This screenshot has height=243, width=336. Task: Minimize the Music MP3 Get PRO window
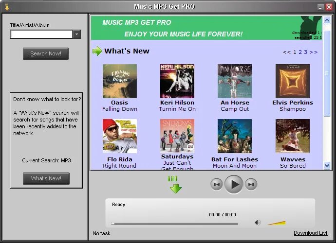tap(320, 7)
